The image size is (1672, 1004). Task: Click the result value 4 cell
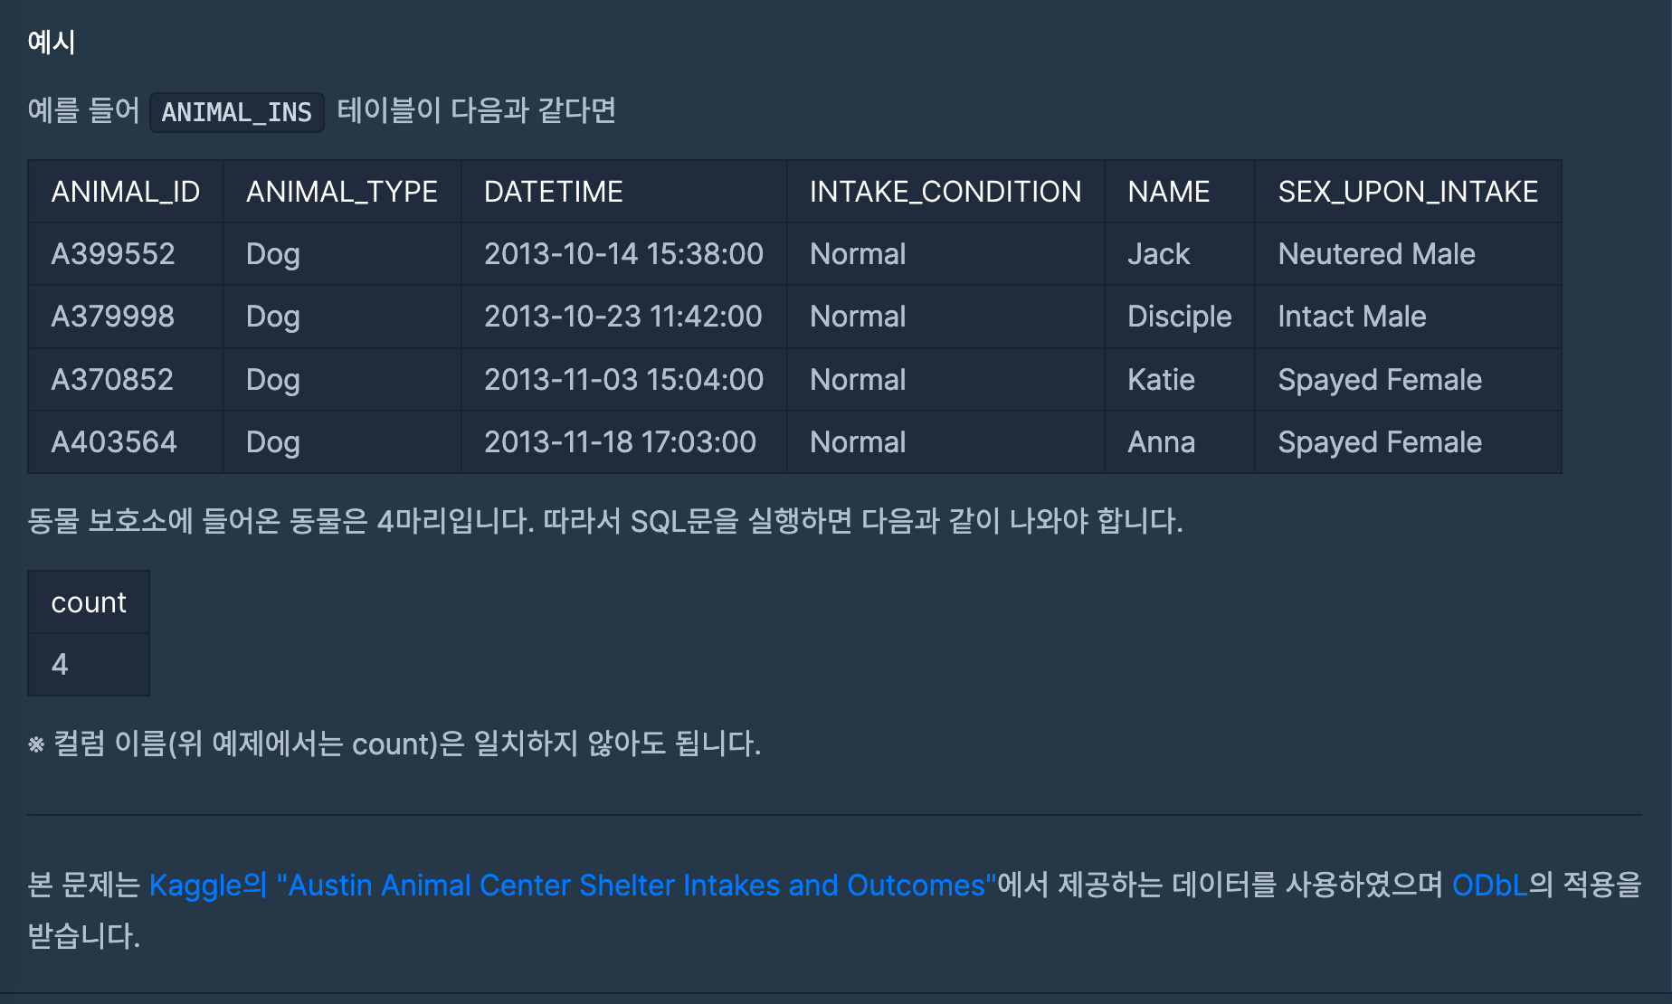coord(61,665)
